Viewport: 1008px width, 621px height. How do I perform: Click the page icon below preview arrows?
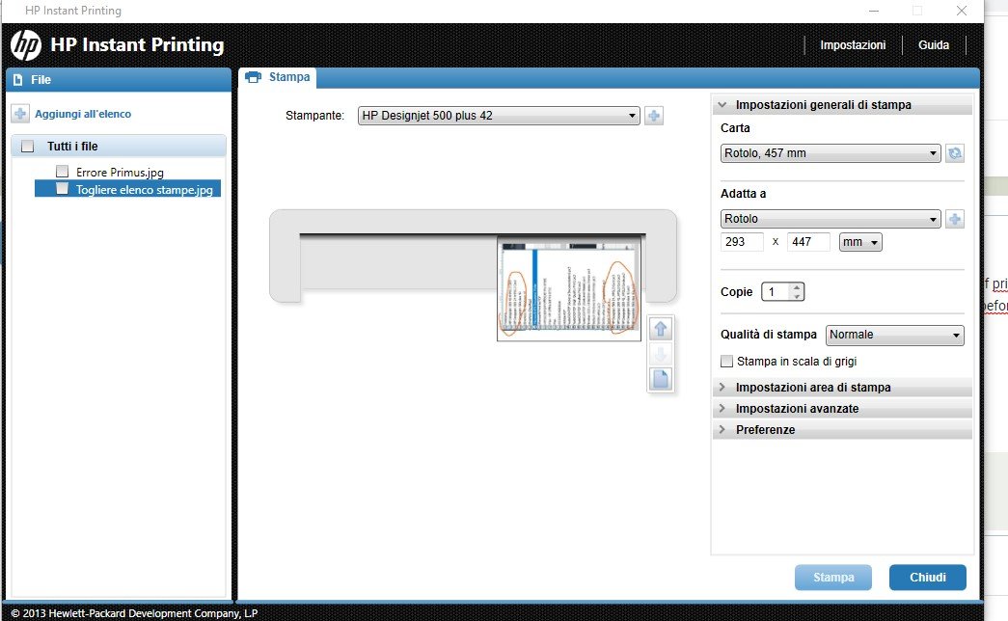pos(660,379)
